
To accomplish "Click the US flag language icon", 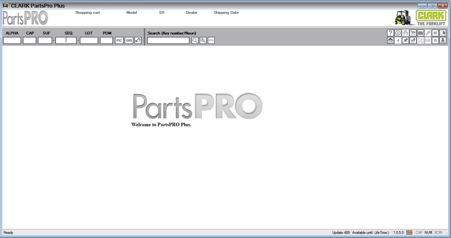I will [410, 233].
